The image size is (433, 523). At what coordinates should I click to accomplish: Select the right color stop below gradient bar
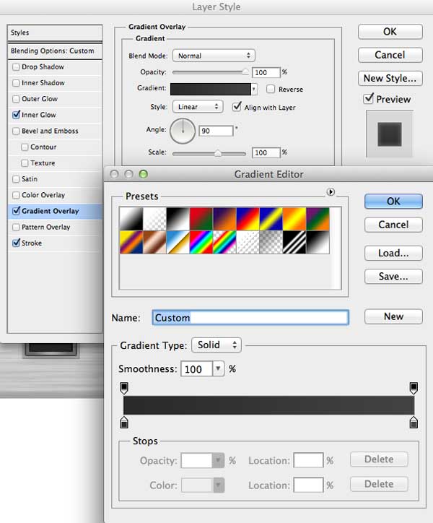[x=414, y=423]
